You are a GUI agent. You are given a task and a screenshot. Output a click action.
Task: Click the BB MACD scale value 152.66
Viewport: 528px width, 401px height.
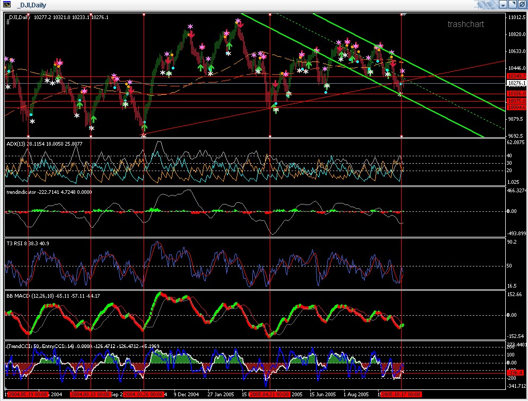[515, 295]
